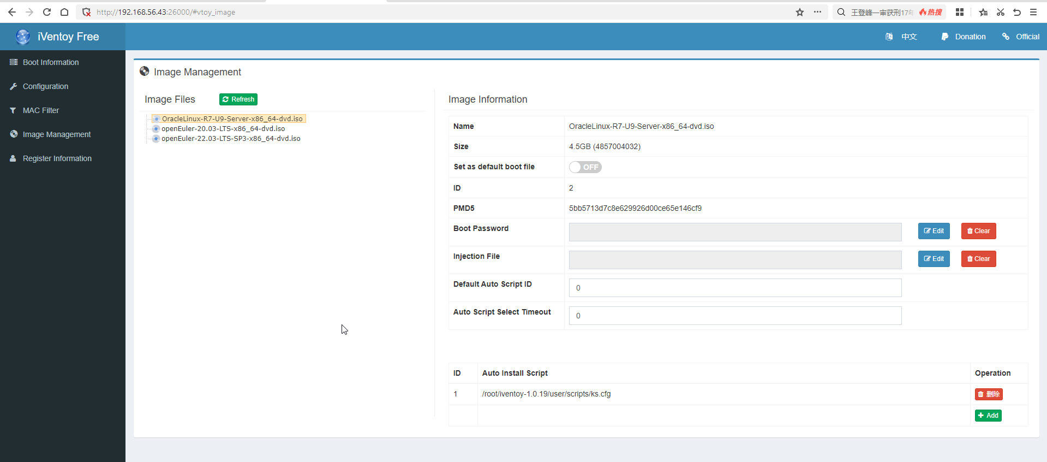Viewport: 1047px width, 462px height.
Task: Select openEuler-20.03-LTS ISO in tree
Action: tap(223, 129)
